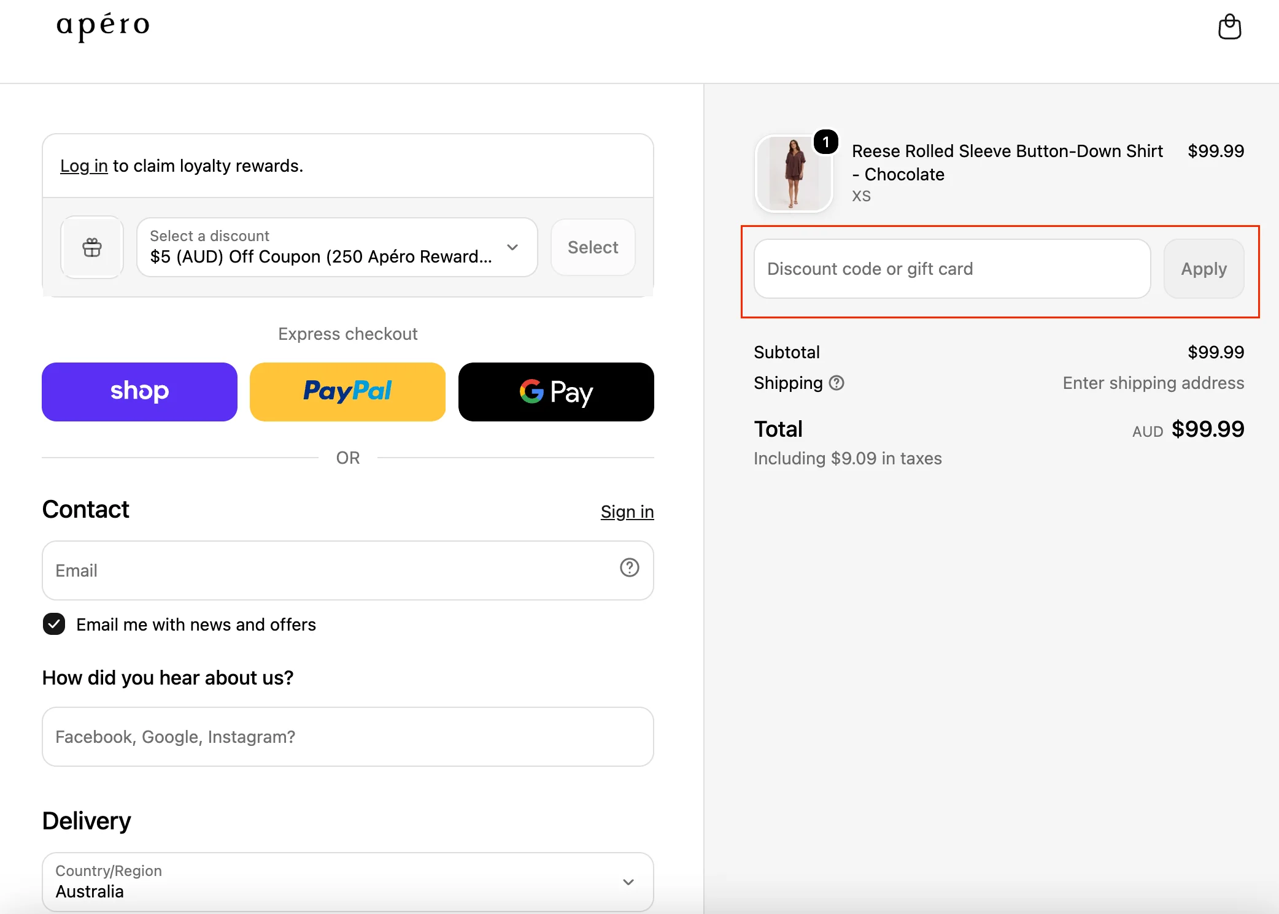Click Apply for discount code
The height and width of the screenshot is (914, 1279).
coord(1204,269)
